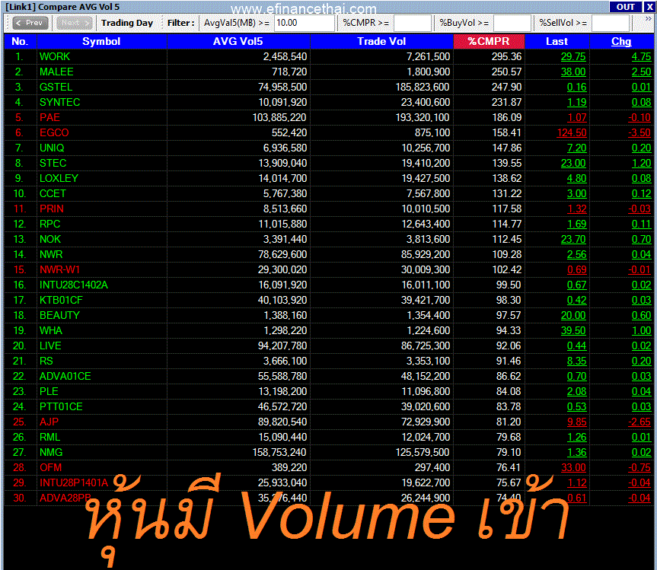Select the BEAUTY symbol
The height and width of the screenshot is (570, 657).
59,315
